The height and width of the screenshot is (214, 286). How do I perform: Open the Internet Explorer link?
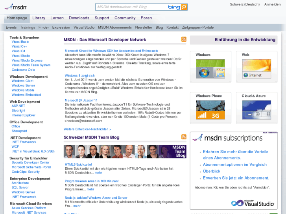23,115
